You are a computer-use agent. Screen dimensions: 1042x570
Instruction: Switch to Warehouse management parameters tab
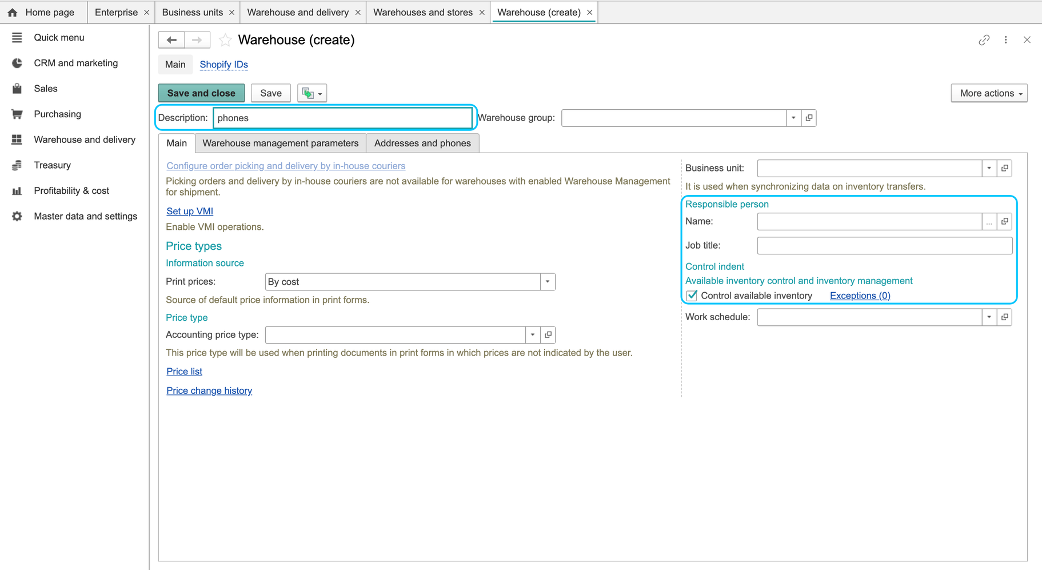281,143
